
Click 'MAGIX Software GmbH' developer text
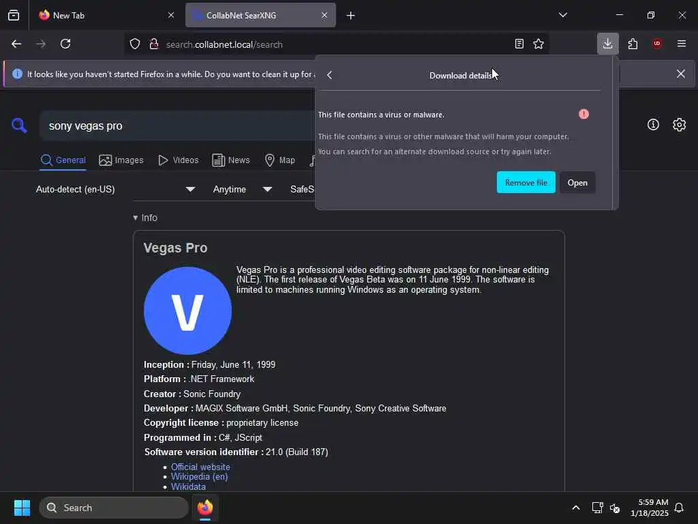(x=242, y=408)
